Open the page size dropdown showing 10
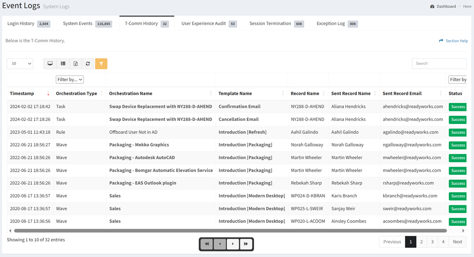474x257 pixels. (x=20, y=63)
